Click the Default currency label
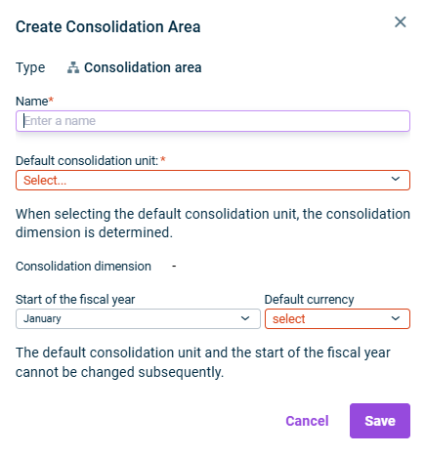Screen dimensions: 425x456 tap(309, 300)
